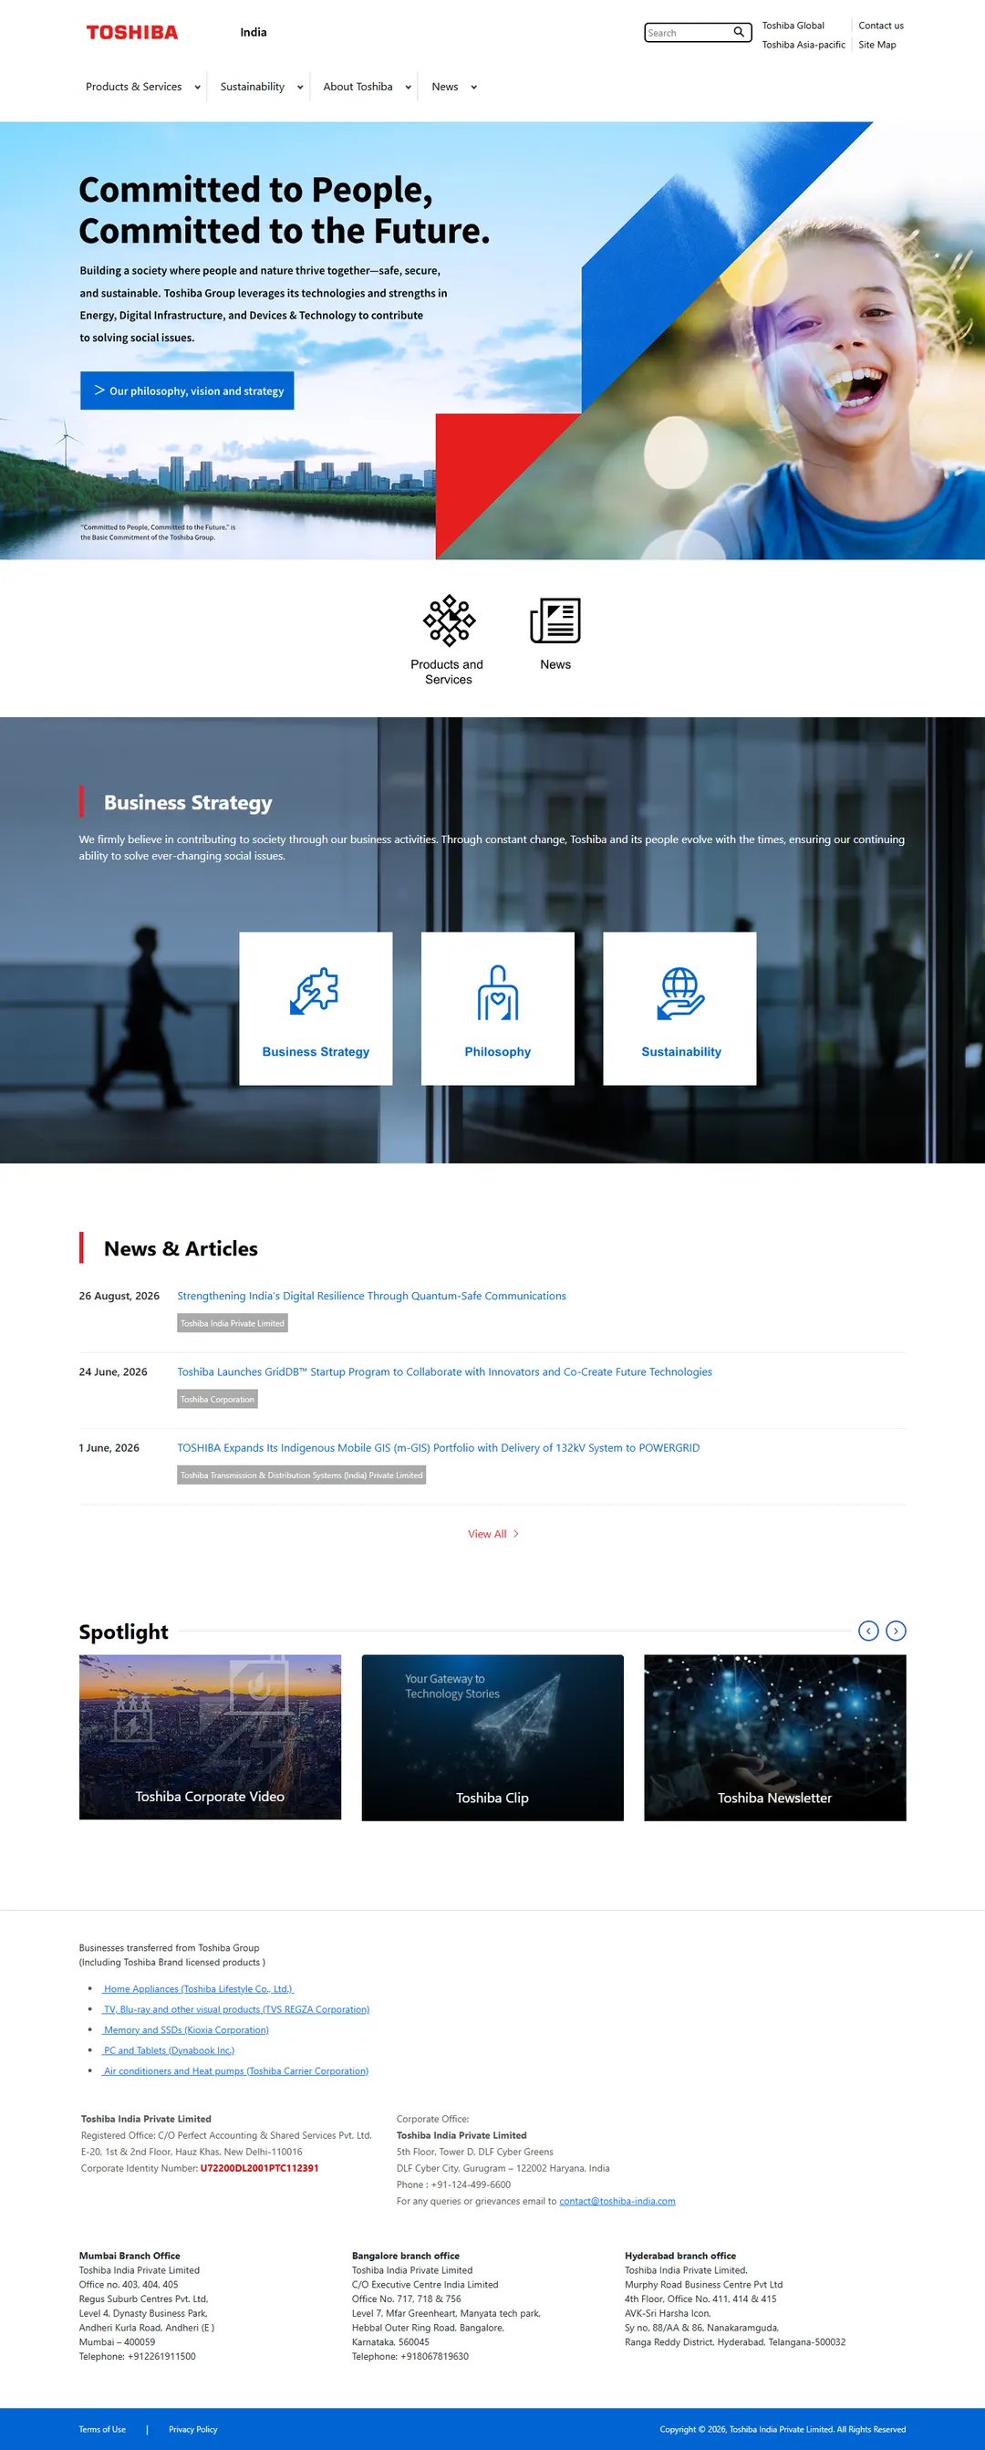
Task: Open Home Appliances (Toshiba Lifestyle) link
Action: [x=199, y=1988]
